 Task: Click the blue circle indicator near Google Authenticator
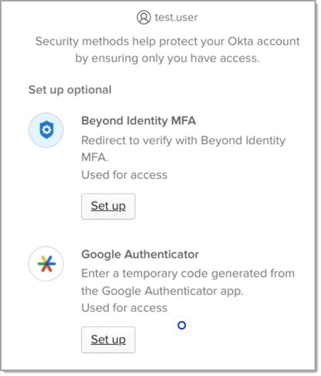click(182, 325)
